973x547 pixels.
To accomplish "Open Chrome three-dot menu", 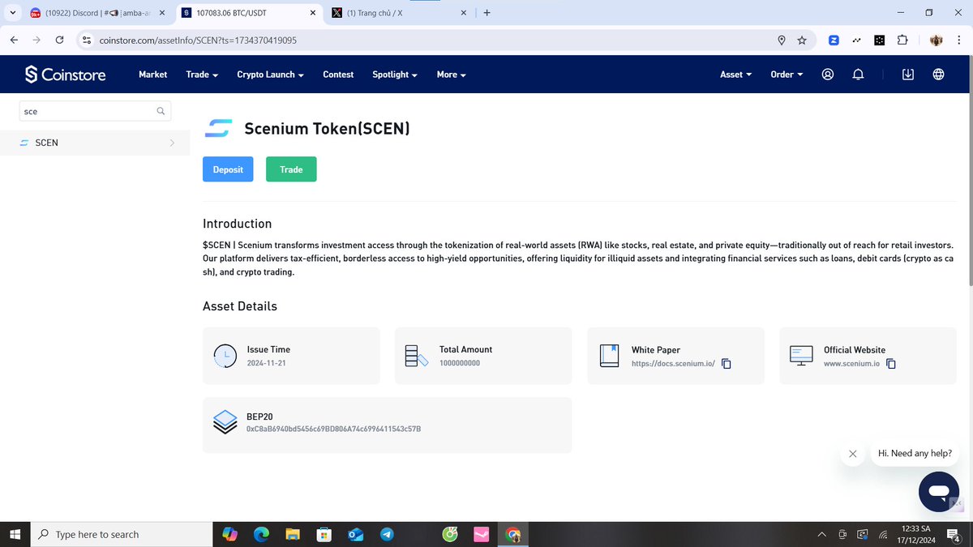I will (x=958, y=40).
